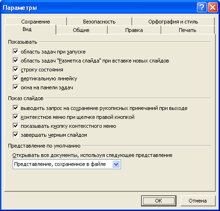
Task: Click Представление, сохраненное в файле combo box text
Action: coord(60,164)
